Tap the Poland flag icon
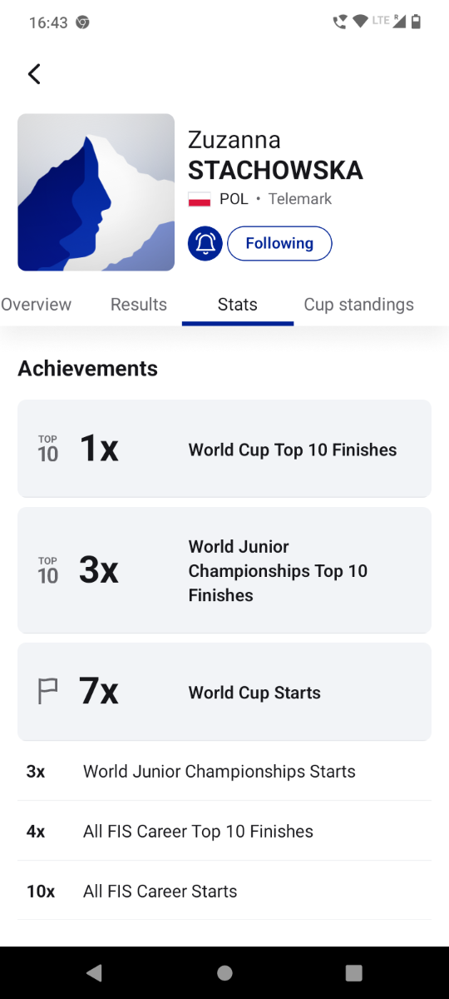 point(199,199)
